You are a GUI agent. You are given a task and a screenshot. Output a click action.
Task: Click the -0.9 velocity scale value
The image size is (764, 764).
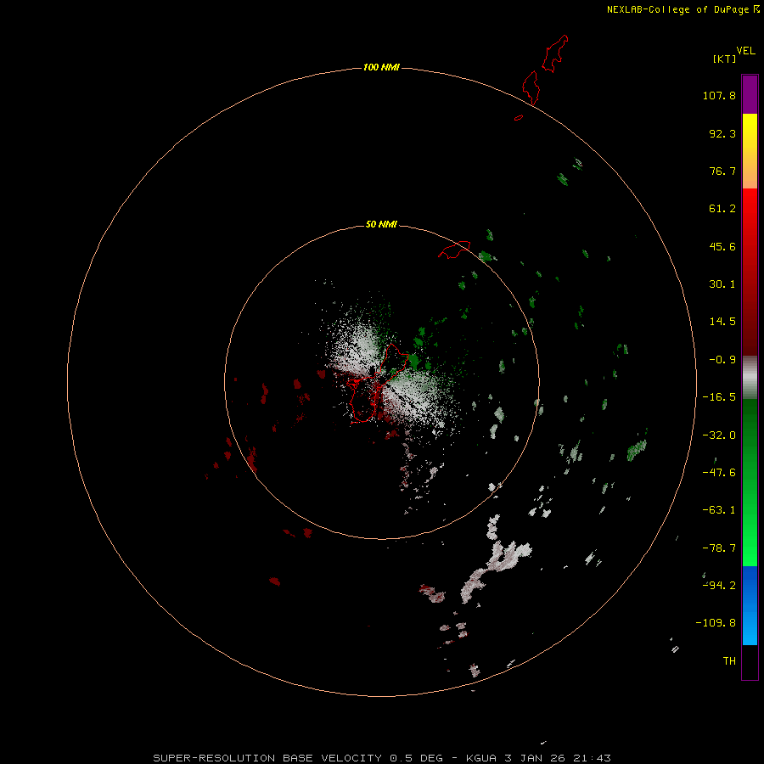pos(722,360)
